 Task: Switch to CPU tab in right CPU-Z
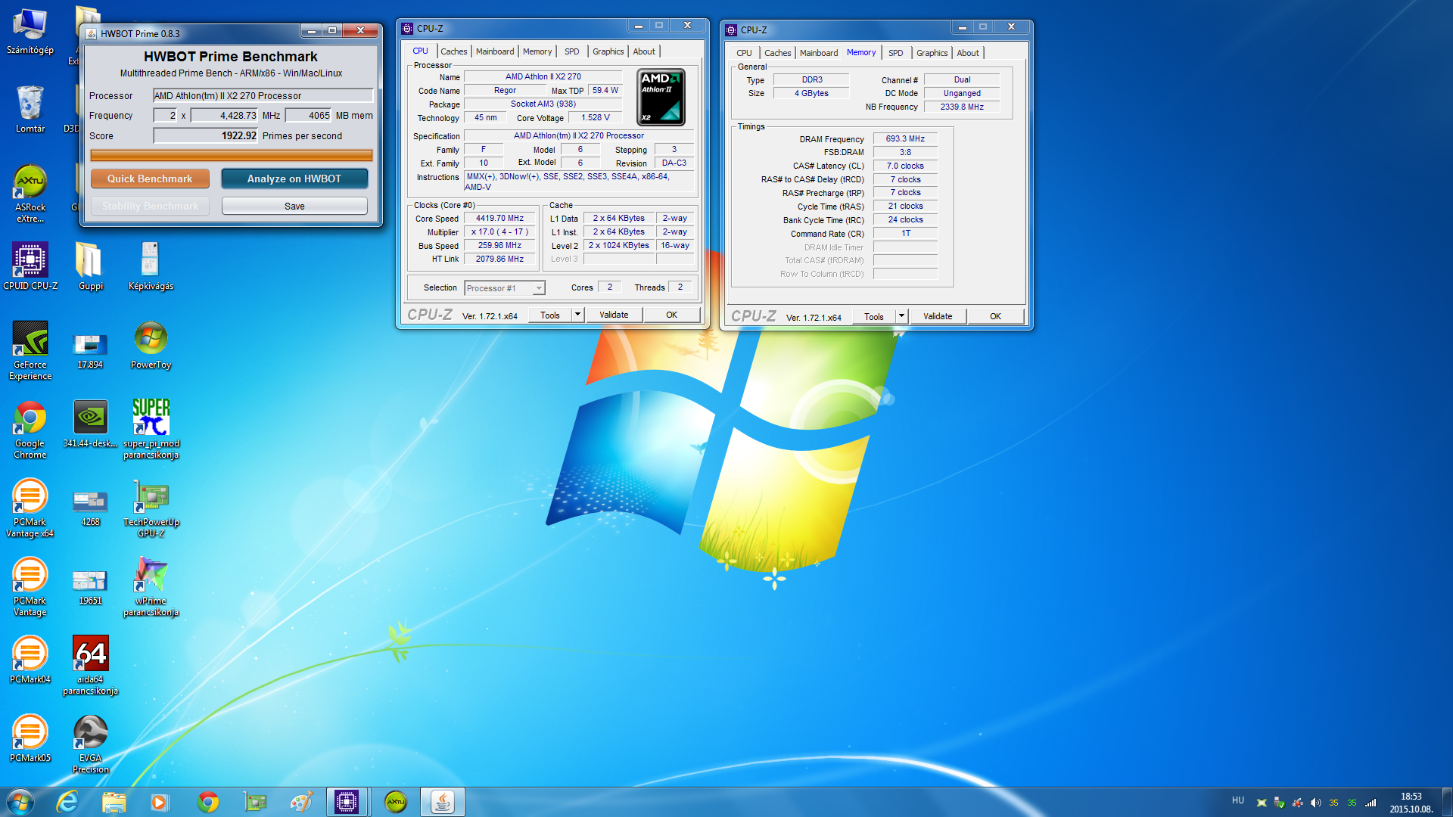coord(744,53)
